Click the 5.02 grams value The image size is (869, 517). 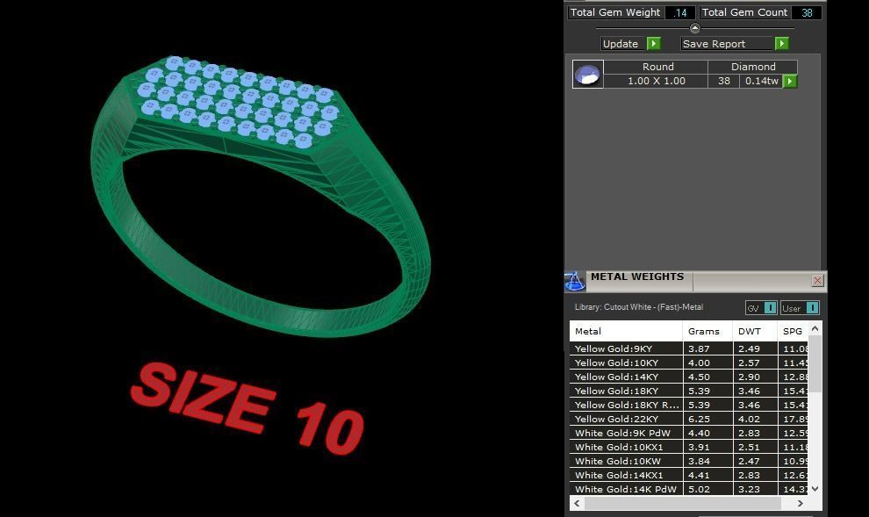(x=699, y=489)
